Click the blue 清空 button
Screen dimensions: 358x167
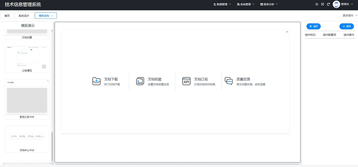[x=314, y=26]
